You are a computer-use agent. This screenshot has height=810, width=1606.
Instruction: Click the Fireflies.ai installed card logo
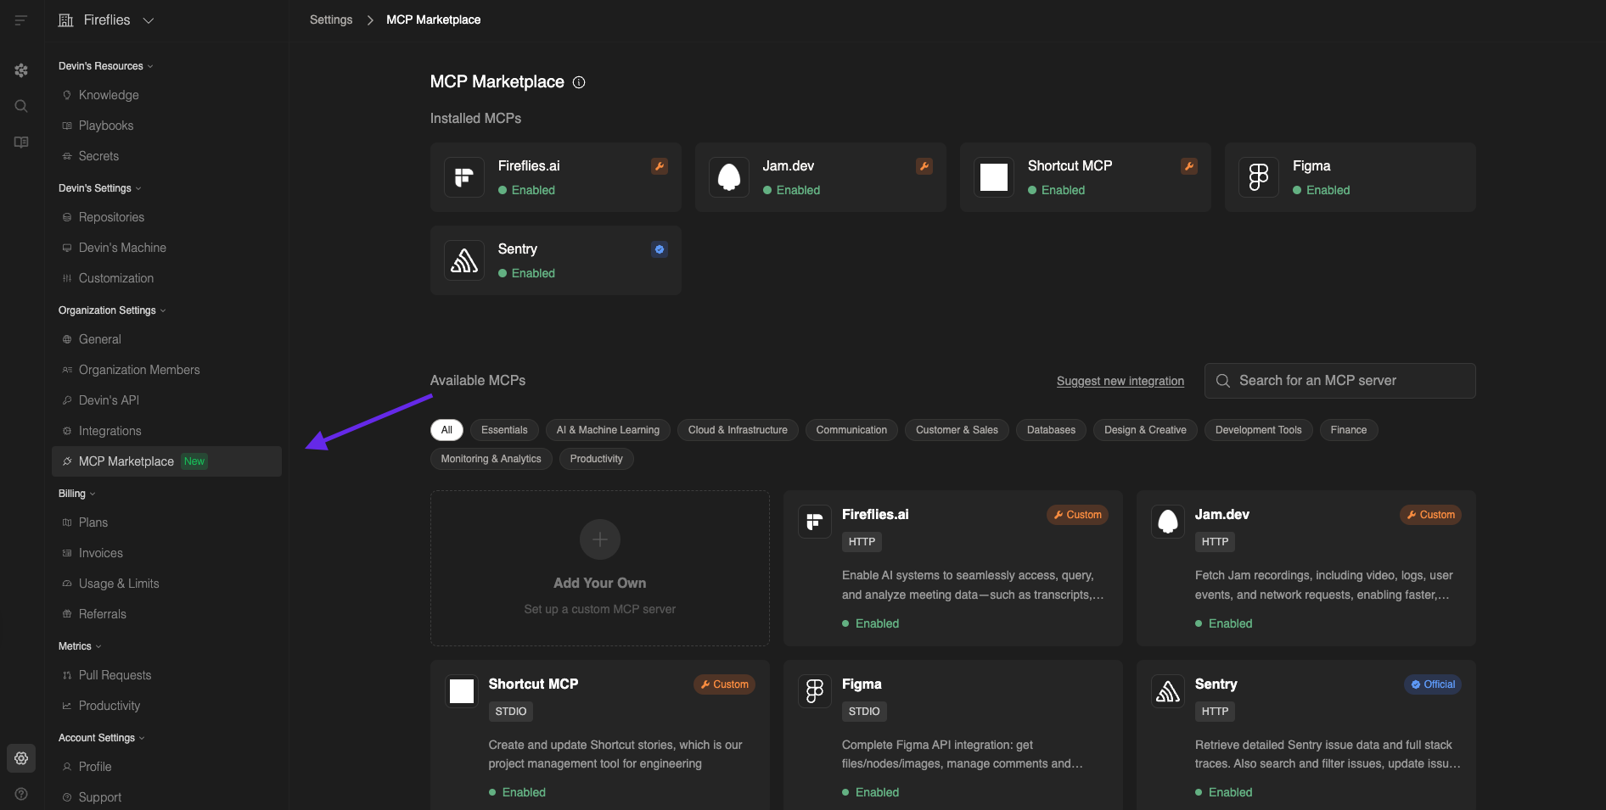coord(464,177)
